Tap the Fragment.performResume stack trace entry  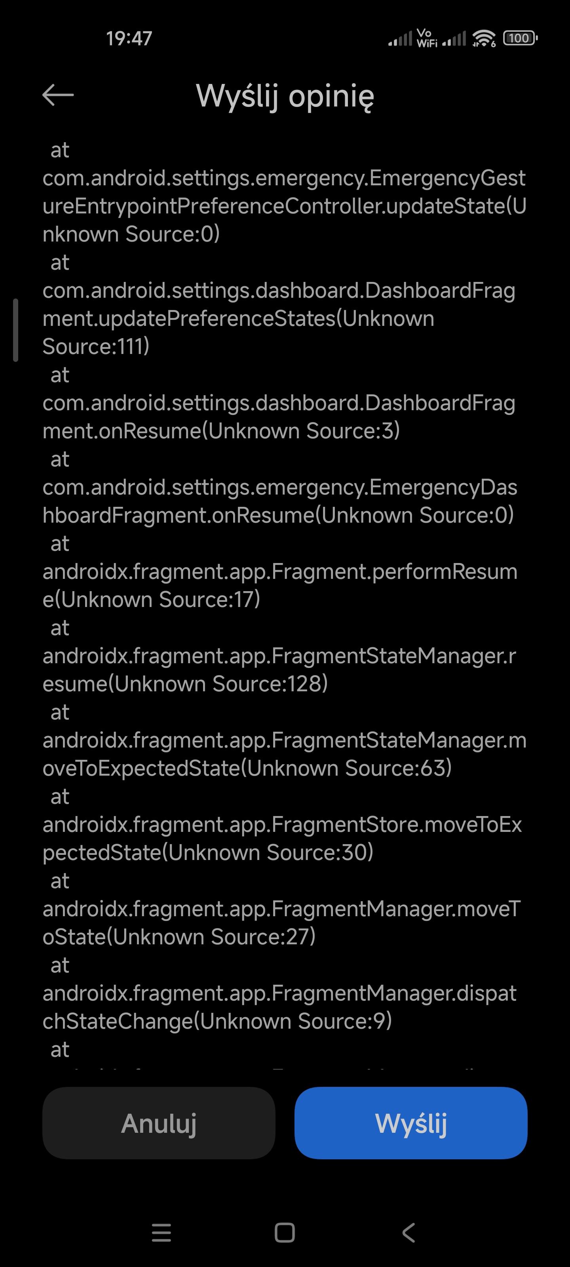(280, 585)
